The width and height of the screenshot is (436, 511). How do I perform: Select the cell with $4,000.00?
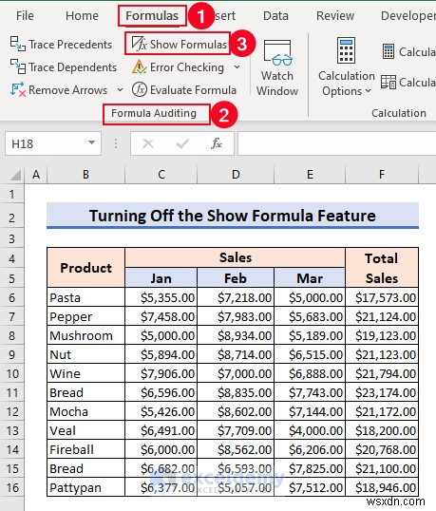(310, 430)
